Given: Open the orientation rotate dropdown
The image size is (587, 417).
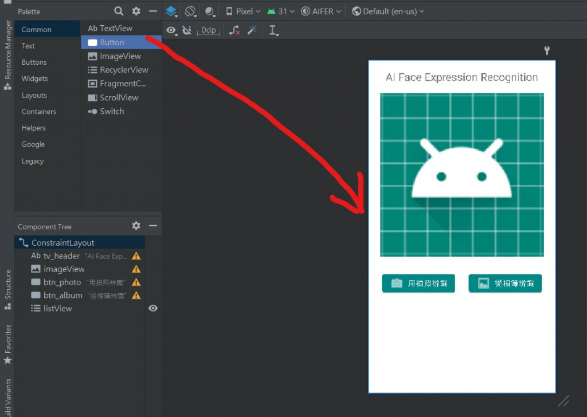Looking at the screenshot, I should point(190,11).
